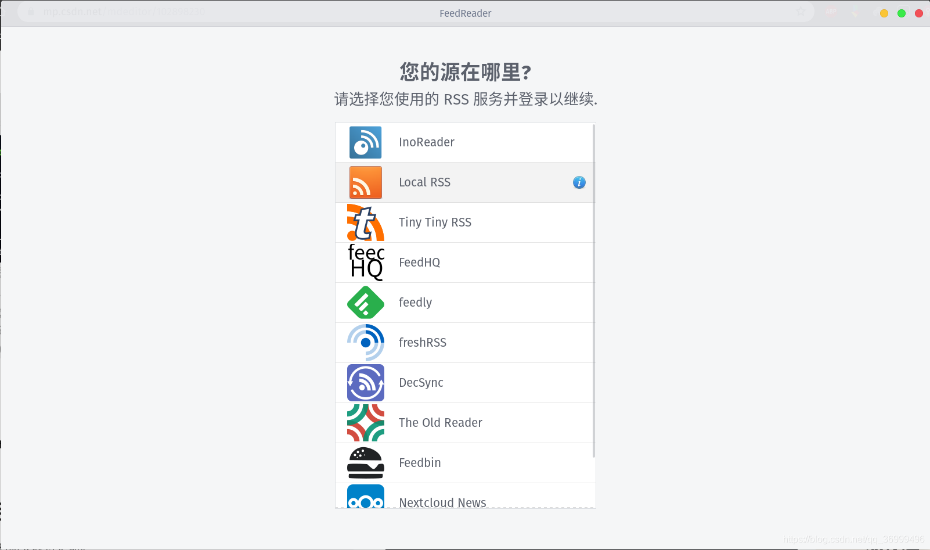Click the Feedbin burger icon
Screen dimensions: 930x550
coord(365,463)
